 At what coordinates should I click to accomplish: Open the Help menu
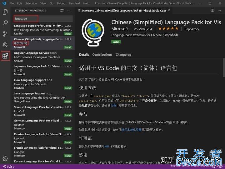tap(86, 3)
